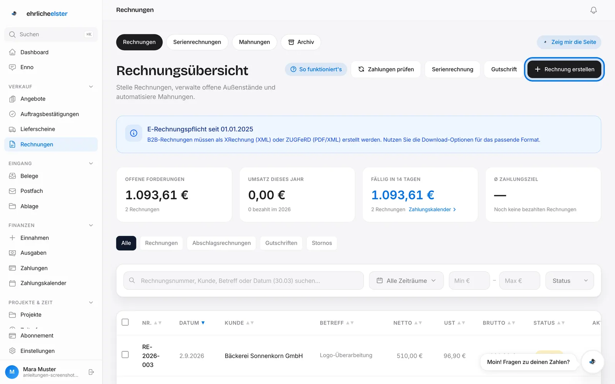Open notifications bell icon

coord(593,10)
